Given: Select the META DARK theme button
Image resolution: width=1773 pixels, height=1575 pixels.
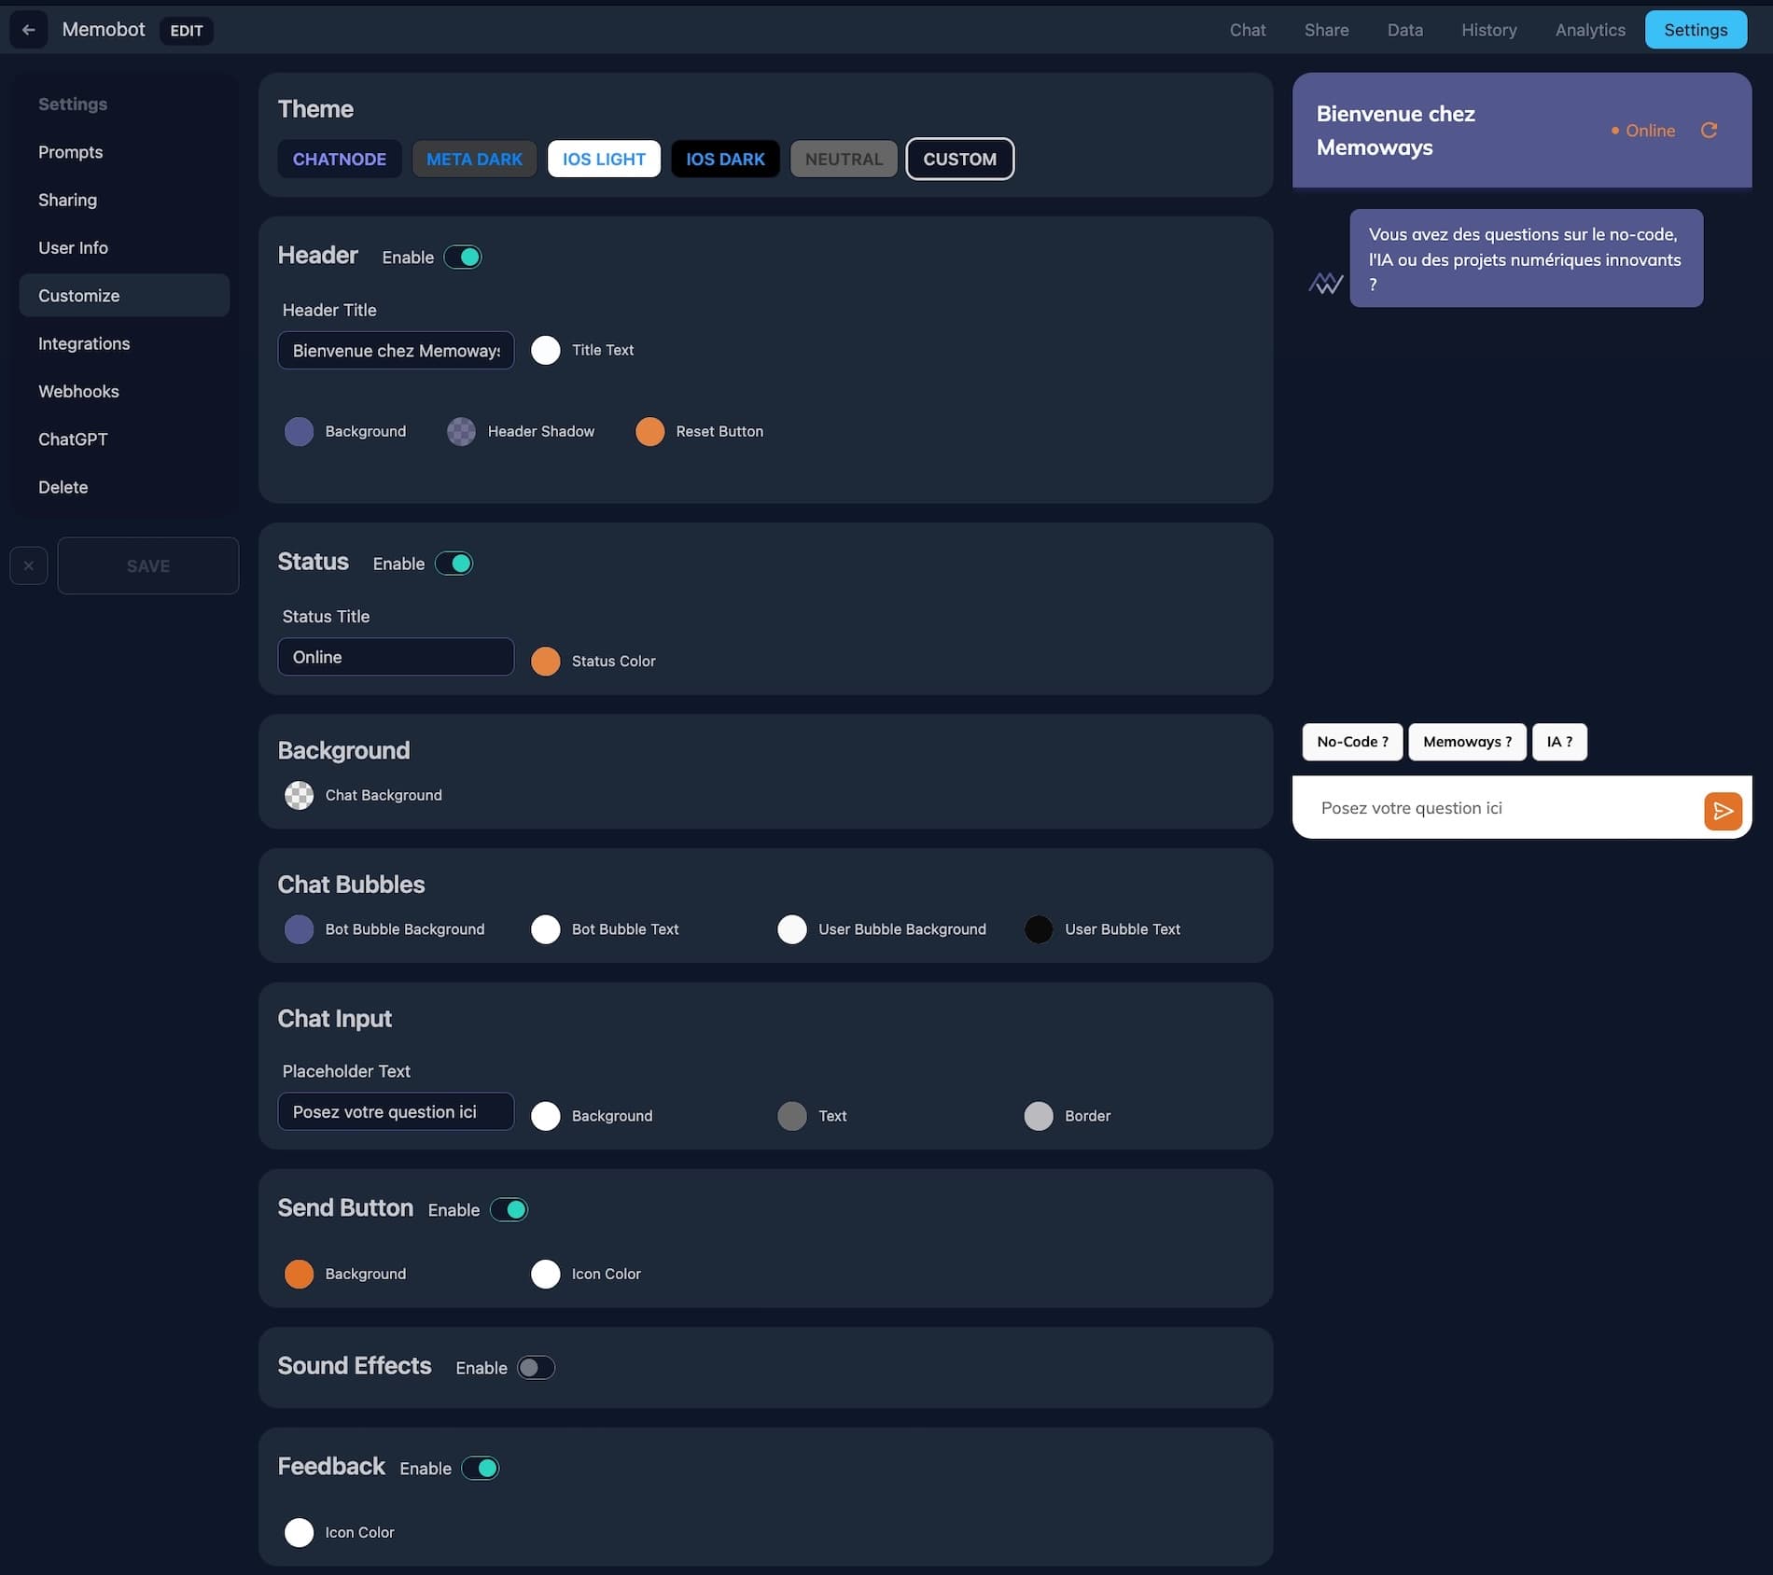Looking at the screenshot, I should coord(474,159).
